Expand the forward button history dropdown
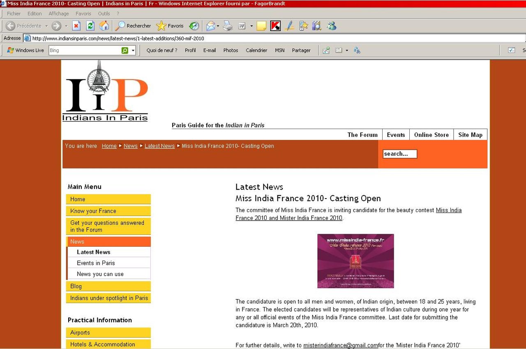Image resolution: width=526 pixels, height=349 pixels. pos(66,26)
